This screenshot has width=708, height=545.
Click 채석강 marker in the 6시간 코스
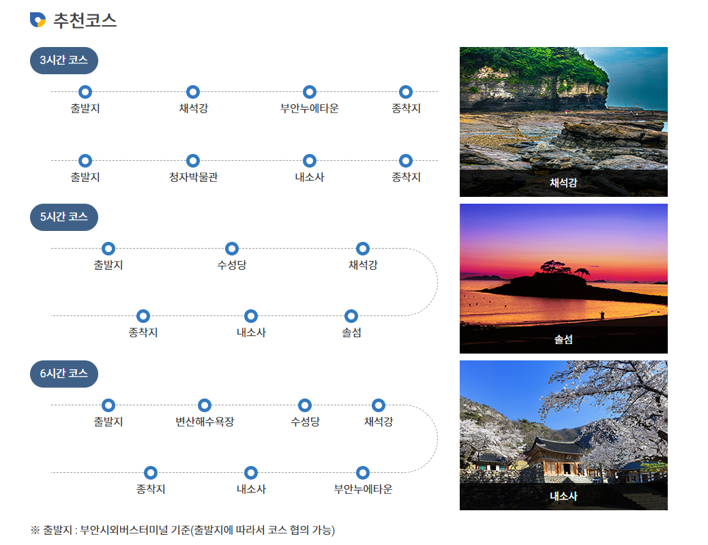tap(379, 405)
